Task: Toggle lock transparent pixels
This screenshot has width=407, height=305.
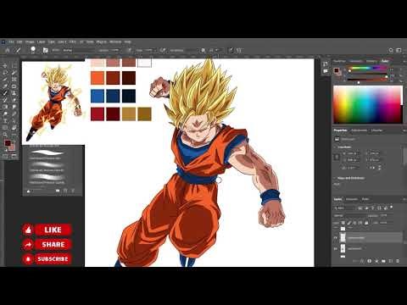Action: click(343, 223)
